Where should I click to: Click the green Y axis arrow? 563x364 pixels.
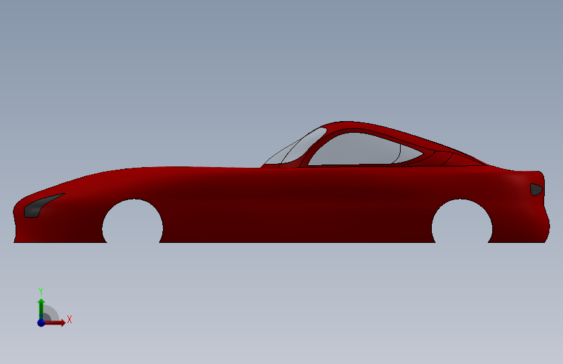[41, 308]
